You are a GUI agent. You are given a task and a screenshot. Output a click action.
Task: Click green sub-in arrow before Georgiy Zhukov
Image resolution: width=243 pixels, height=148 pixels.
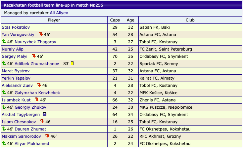(x=4, y=107)
